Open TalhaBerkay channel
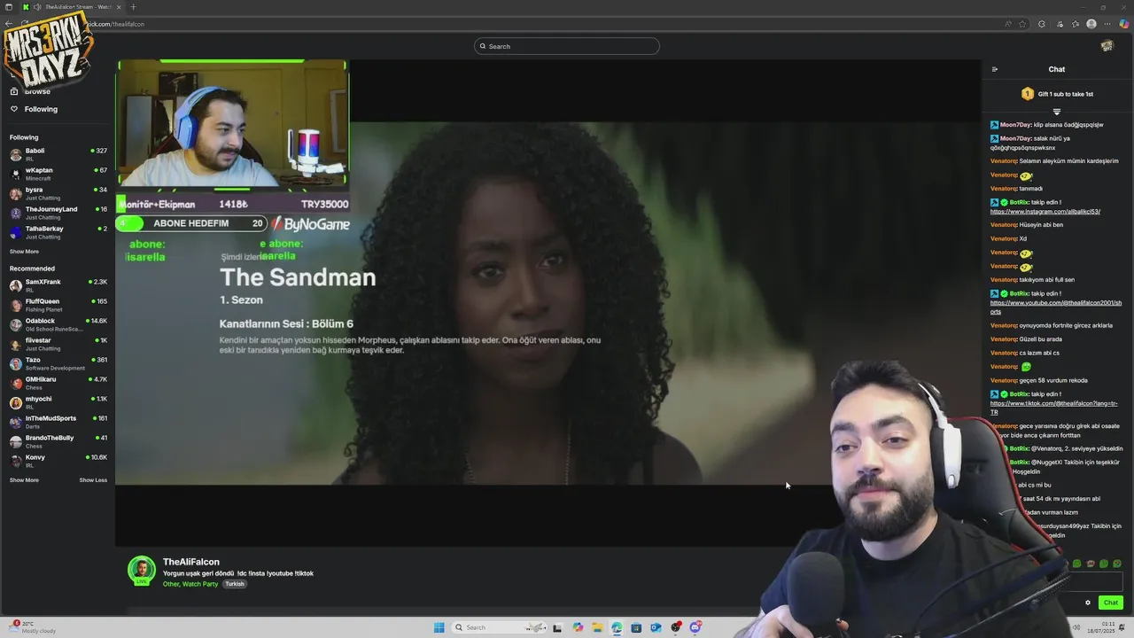The width and height of the screenshot is (1134, 638). pos(58,232)
